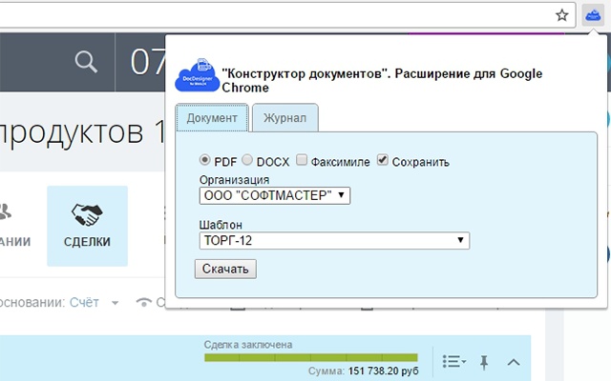Image resolution: width=611 pixels, height=381 pixels.
Task: Collapse the deal panel with the up chevron
Action: coord(514,362)
